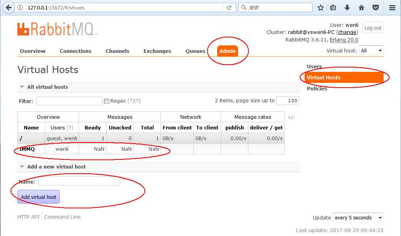Click the Last update timestamp text
The height and width of the screenshot is (236, 401).
340,230
